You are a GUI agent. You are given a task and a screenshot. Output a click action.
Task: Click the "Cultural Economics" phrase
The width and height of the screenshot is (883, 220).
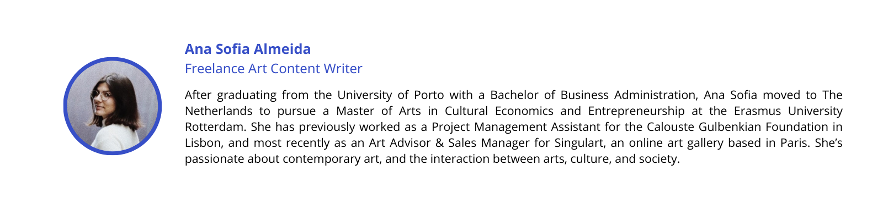(499, 111)
